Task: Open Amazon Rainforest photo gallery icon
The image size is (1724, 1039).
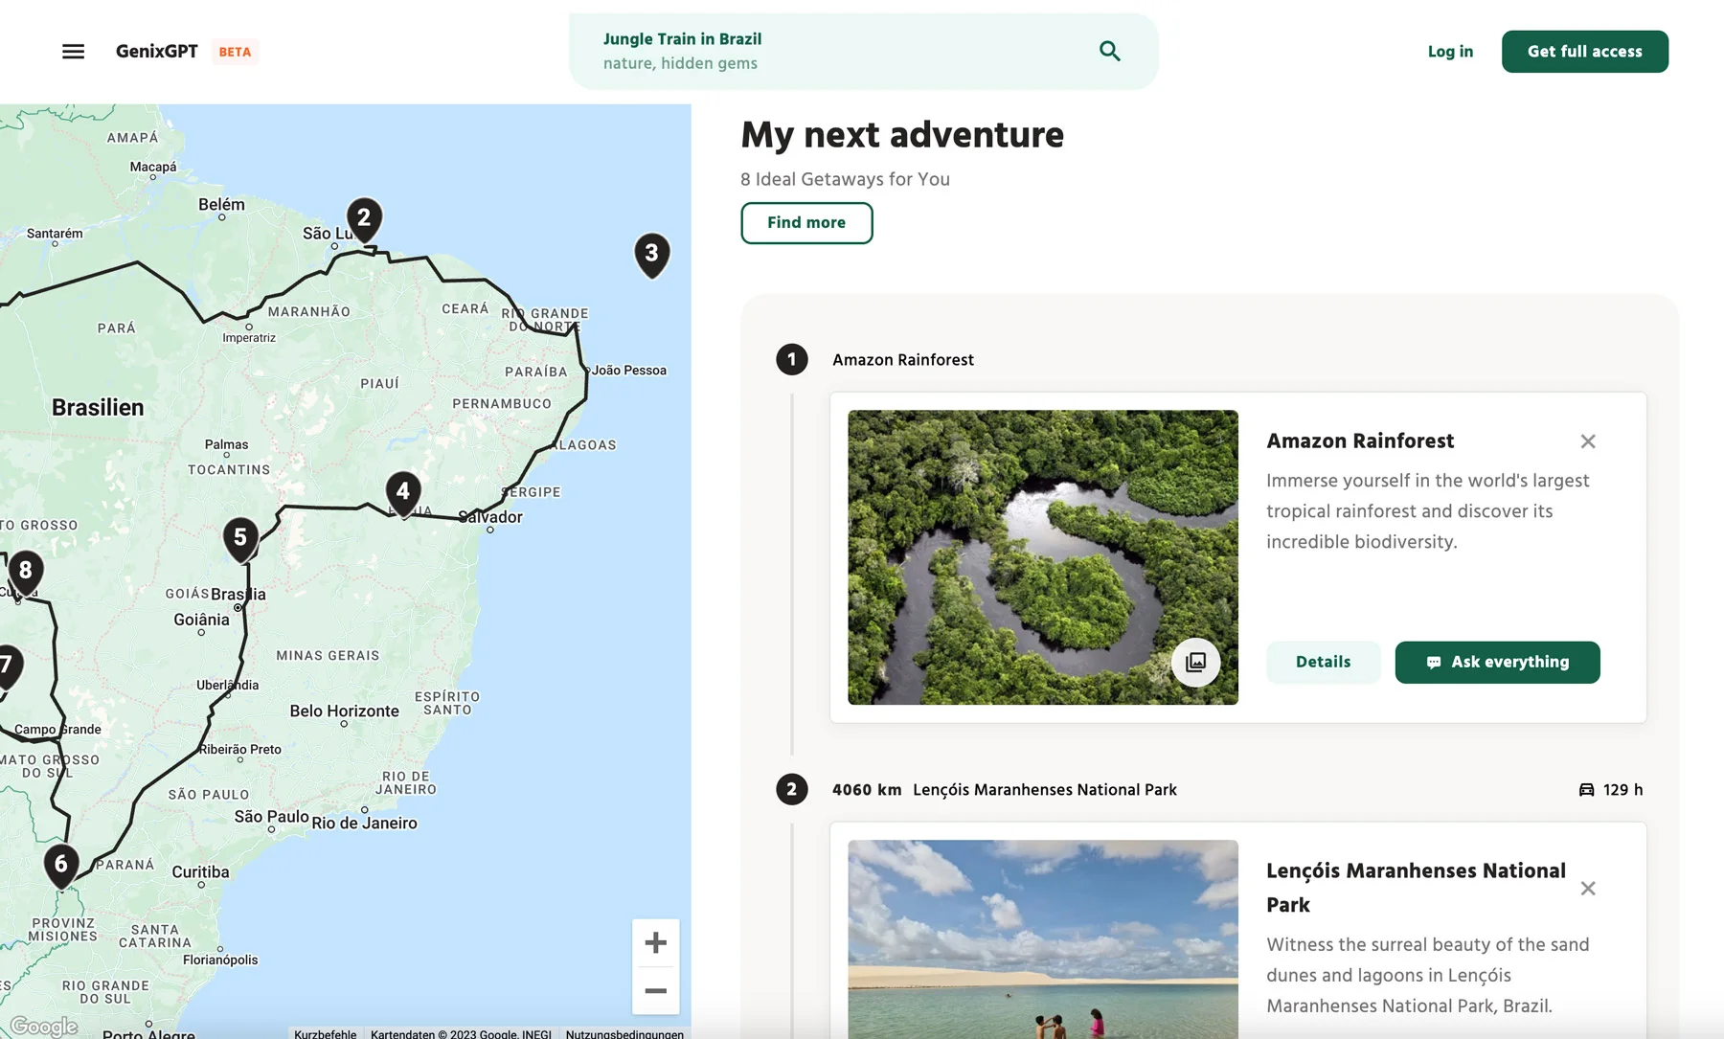Action: (1195, 663)
